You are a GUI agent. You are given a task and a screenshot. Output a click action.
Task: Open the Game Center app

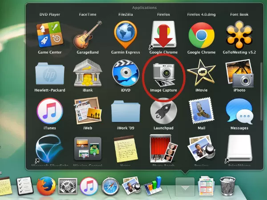(x=49, y=34)
